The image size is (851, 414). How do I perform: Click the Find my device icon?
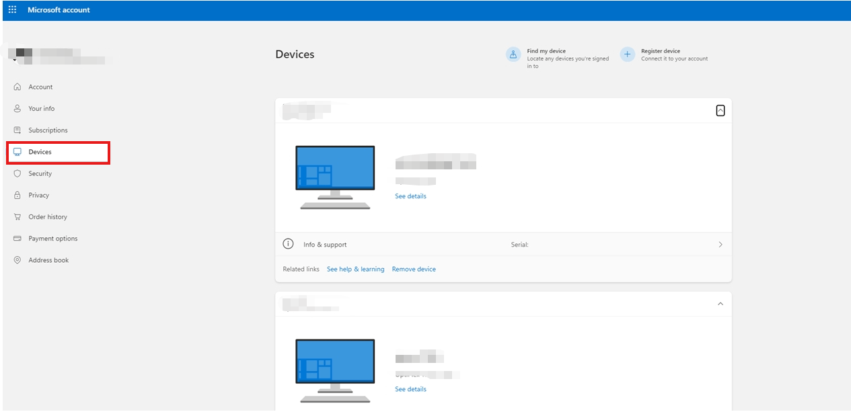click(513, 54)
